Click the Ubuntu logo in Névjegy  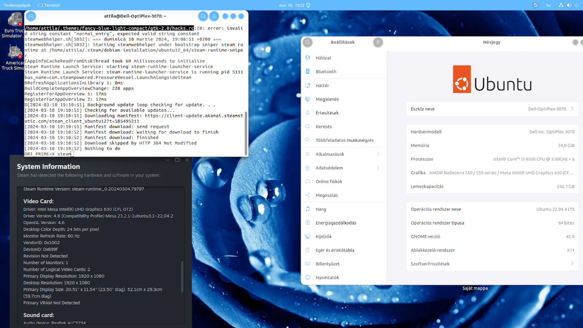click(x=492, y=79)
